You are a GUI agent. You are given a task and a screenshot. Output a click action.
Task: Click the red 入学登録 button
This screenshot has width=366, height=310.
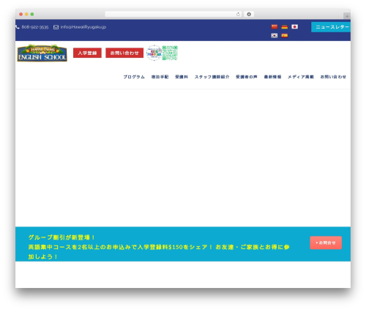coord(87,53)
